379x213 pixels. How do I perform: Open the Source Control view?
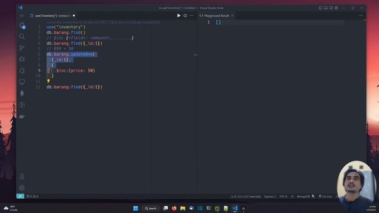point(22,48)
